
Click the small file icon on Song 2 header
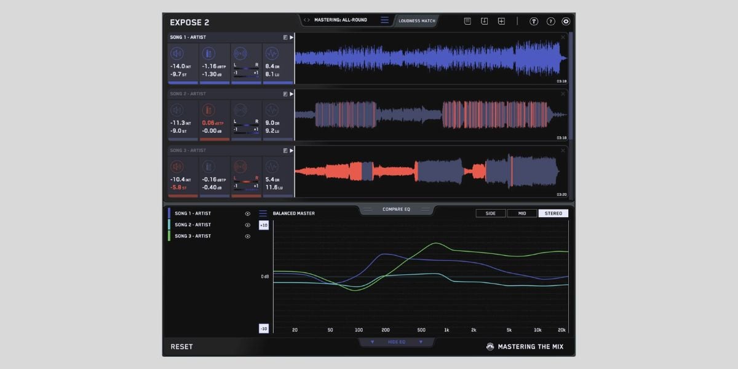(285, 94)
